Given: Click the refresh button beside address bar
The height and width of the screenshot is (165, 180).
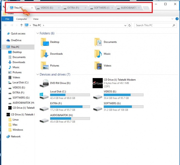Looking at the screenshot, I should (130, 25).
